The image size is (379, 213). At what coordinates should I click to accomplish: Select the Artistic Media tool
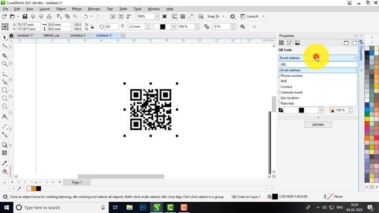tap(4, 82)
